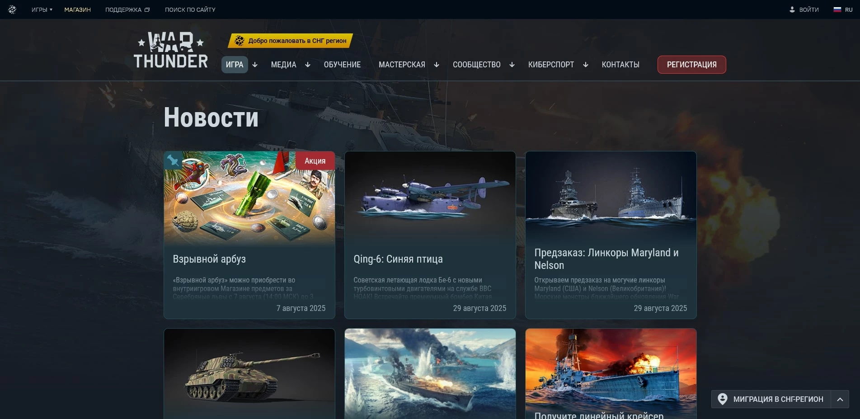Screen dimensions: 860x419
Task: Click the location pin on the migration panel
Action: [x=723, y=399]
